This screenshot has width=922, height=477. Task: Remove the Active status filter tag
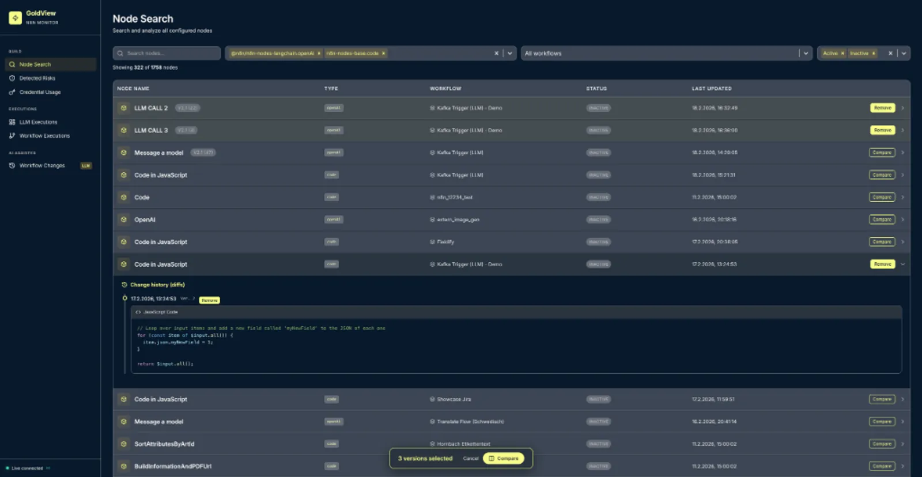pyautogui.click(x=842, y=54)
